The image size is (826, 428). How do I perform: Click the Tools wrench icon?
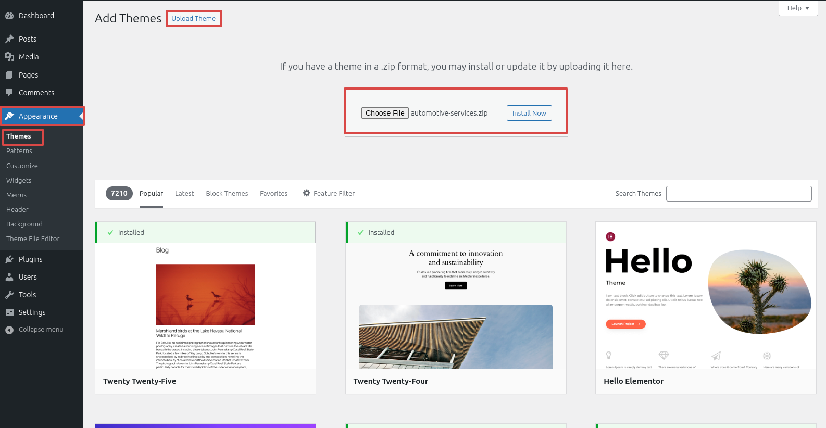[9, 295]
